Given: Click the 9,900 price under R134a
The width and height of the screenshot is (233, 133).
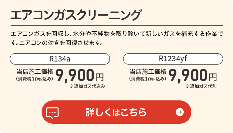Looking at the screenshot, I should pyautogui.click(x=75, y=75).
